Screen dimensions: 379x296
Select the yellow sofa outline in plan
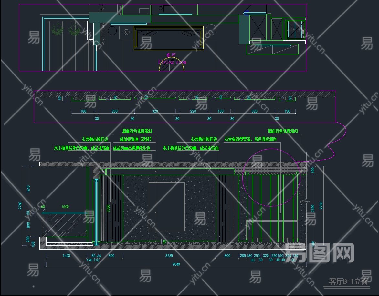[x=169, y=38]
